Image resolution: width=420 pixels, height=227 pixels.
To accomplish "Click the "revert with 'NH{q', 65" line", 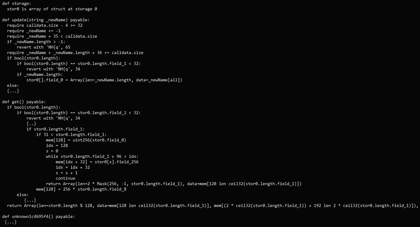I will [44, 47].
